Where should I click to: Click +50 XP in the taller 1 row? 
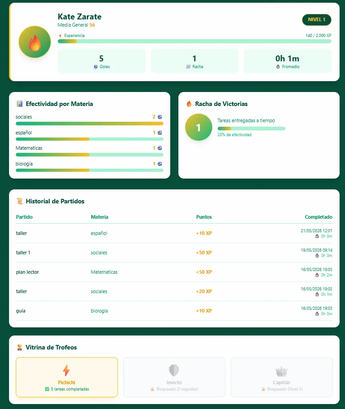(204, 253)
